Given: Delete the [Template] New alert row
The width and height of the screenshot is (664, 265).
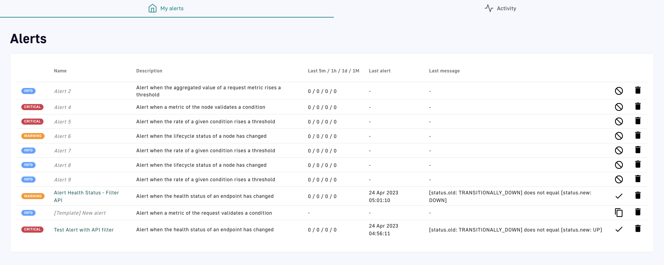Looking at the screenshot, I should click(638, 212).
